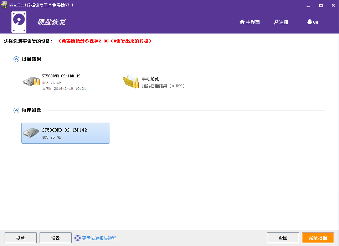
Task: Click the 硬盘恢复 title text
Action: 51,22
